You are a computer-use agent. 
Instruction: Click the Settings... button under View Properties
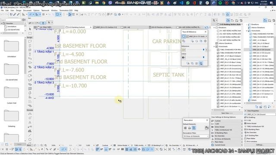coord(260,145)
